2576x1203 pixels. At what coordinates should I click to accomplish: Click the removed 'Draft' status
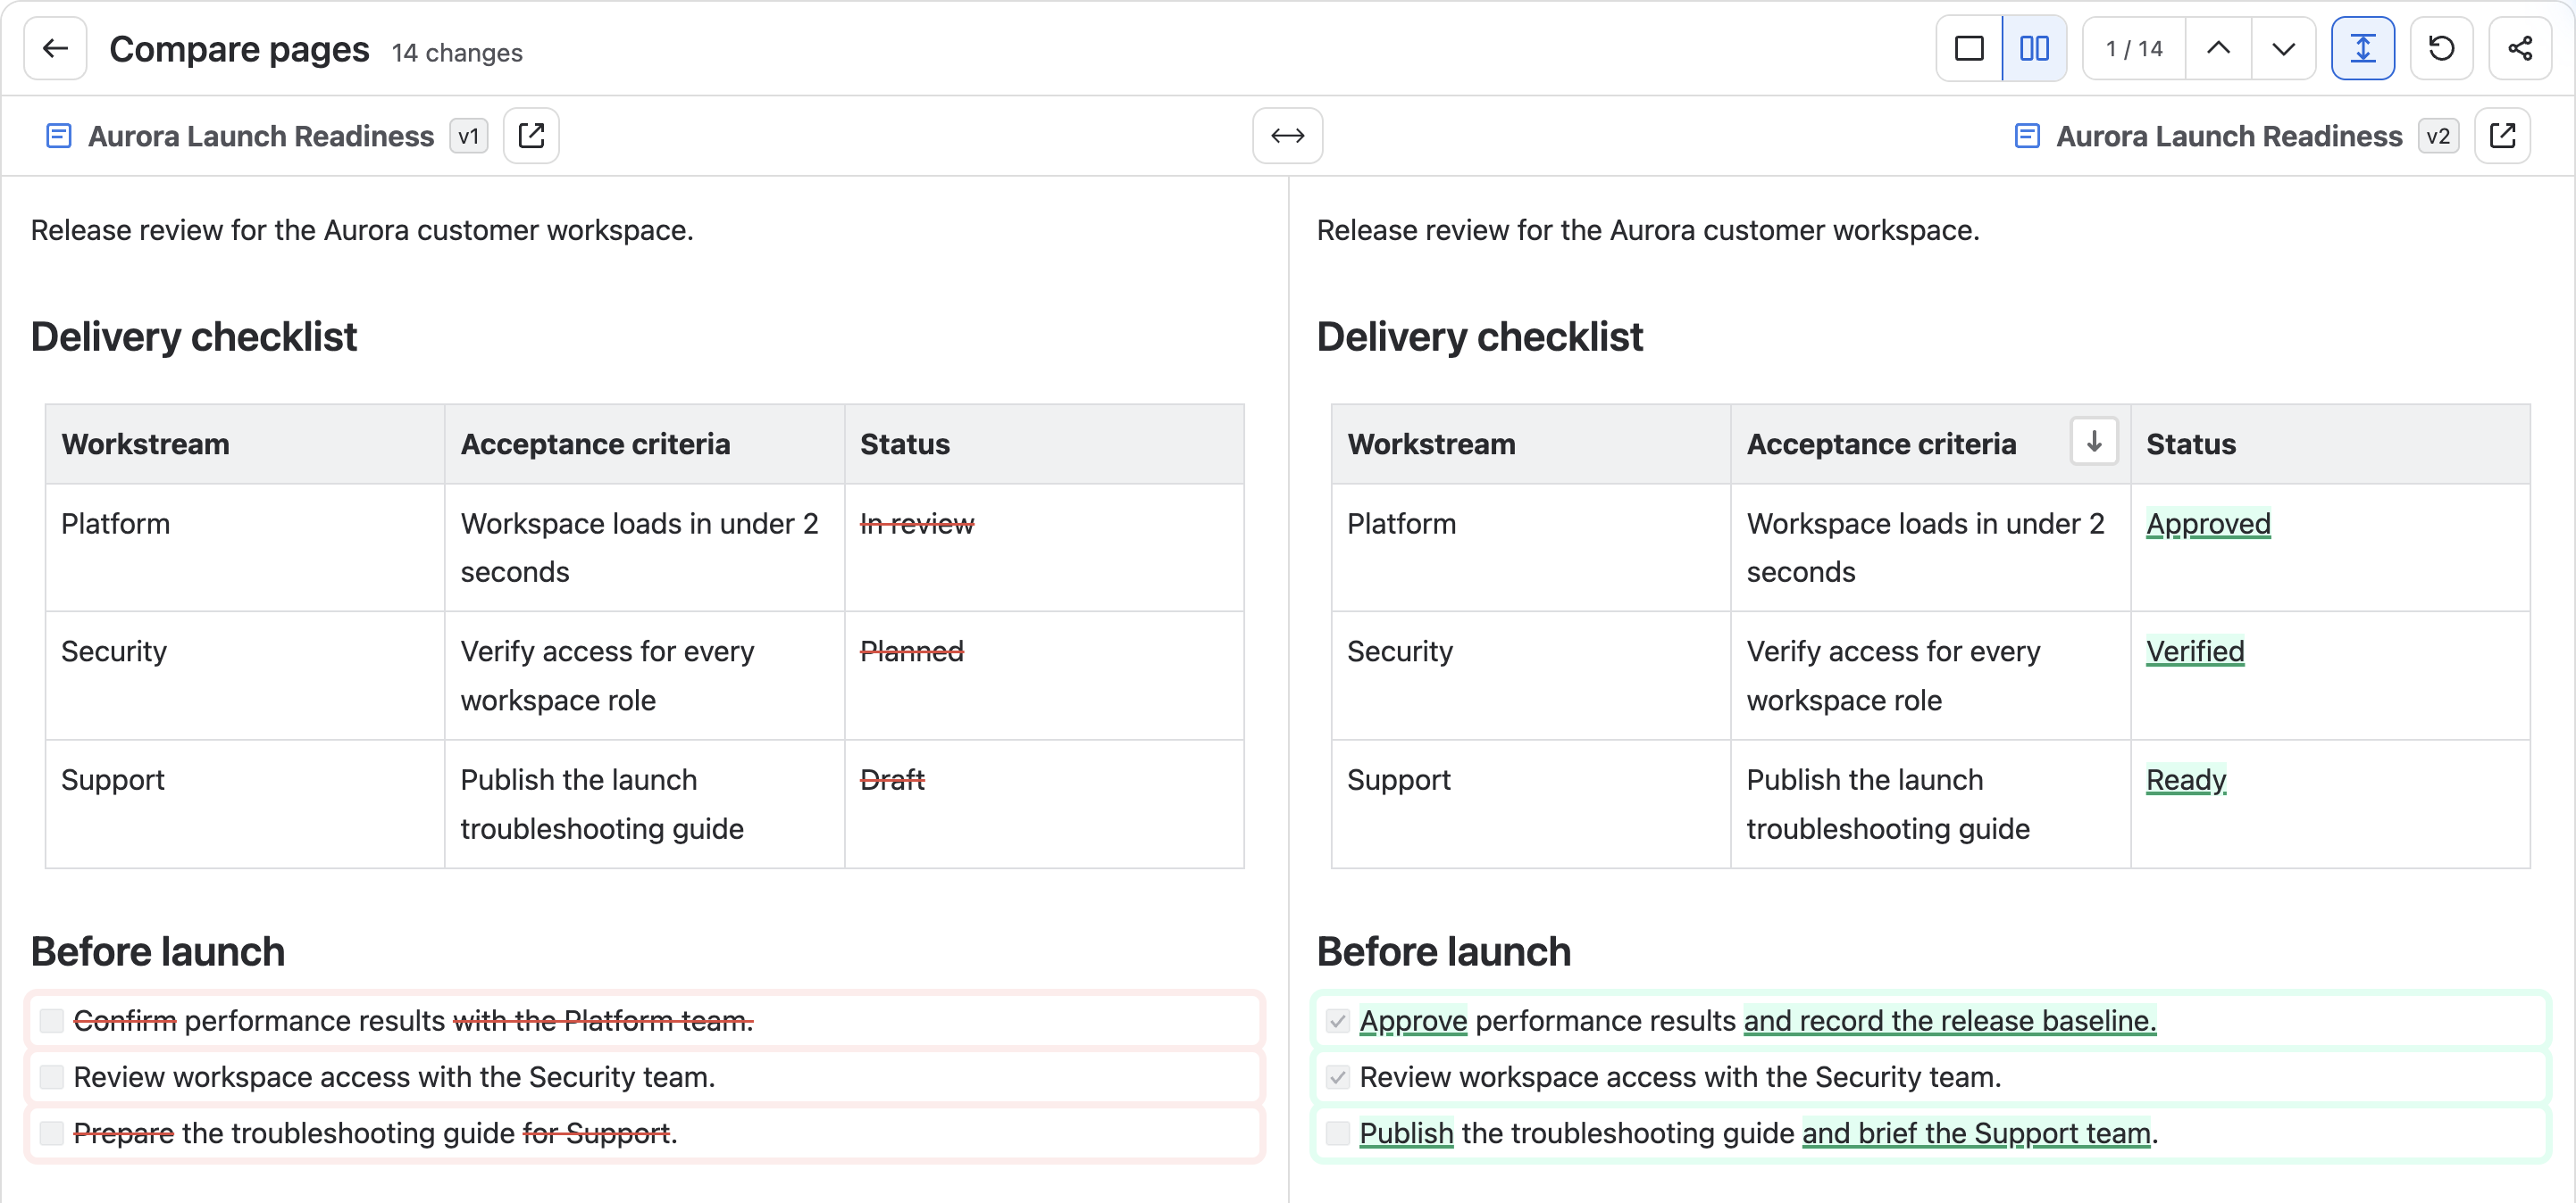[892, 779]
